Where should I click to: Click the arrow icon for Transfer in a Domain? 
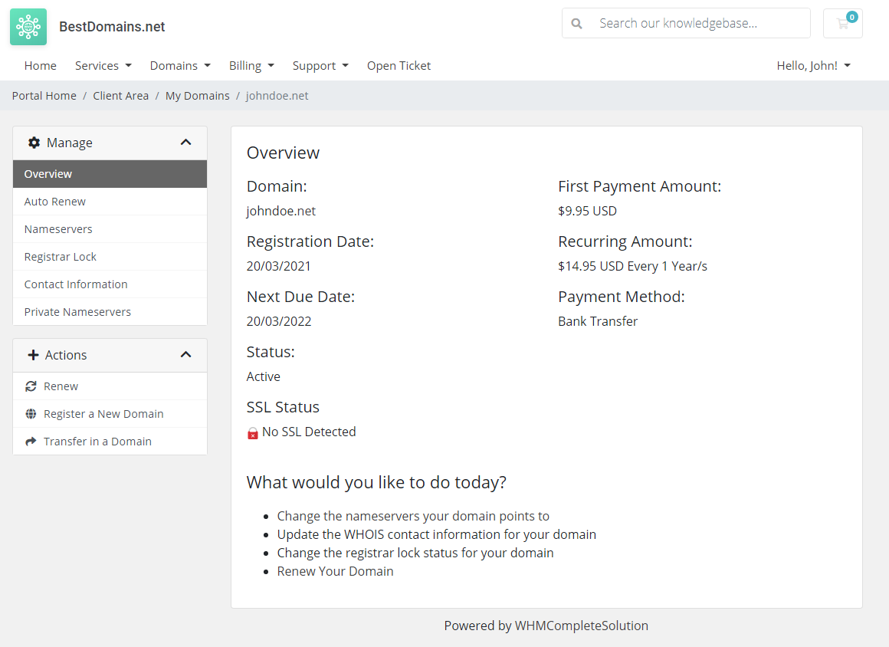click(x=31, y=441)
